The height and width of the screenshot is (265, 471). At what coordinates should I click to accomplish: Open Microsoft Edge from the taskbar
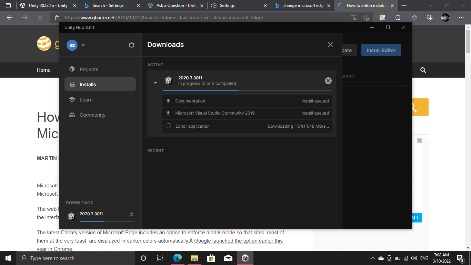click(x=178, y=258)
